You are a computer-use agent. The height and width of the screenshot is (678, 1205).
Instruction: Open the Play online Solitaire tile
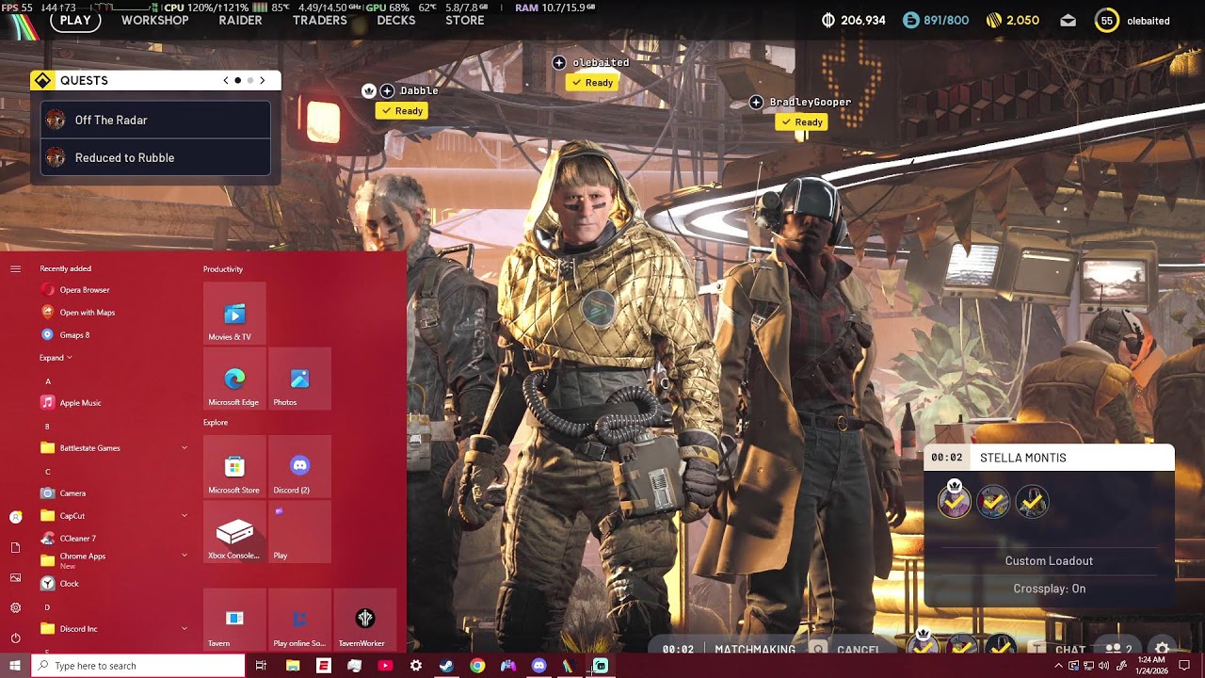point(299,620)
